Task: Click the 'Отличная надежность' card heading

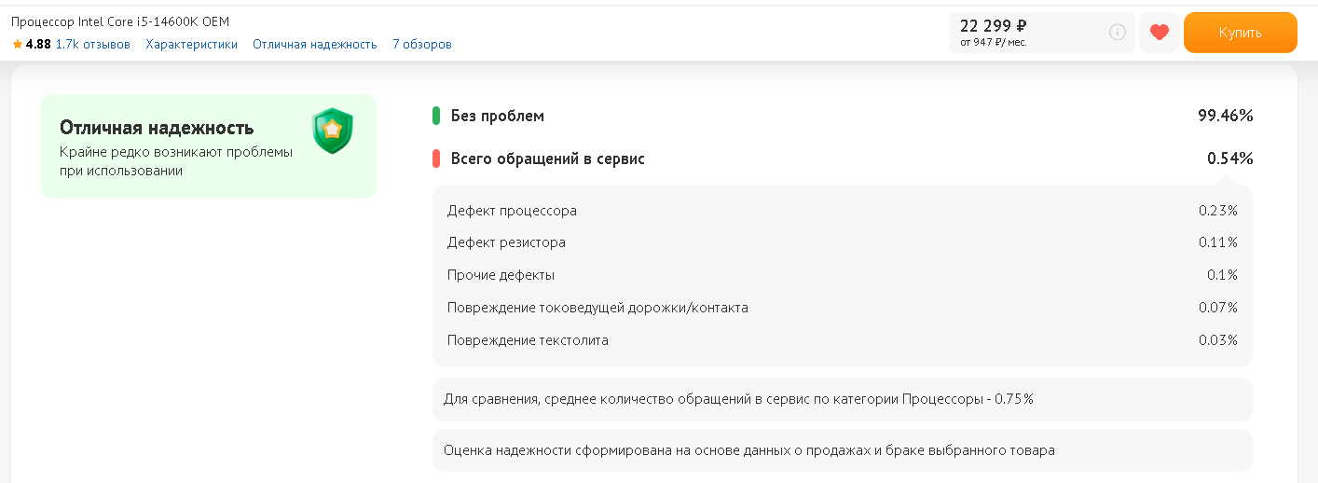Action: [157, 128]
